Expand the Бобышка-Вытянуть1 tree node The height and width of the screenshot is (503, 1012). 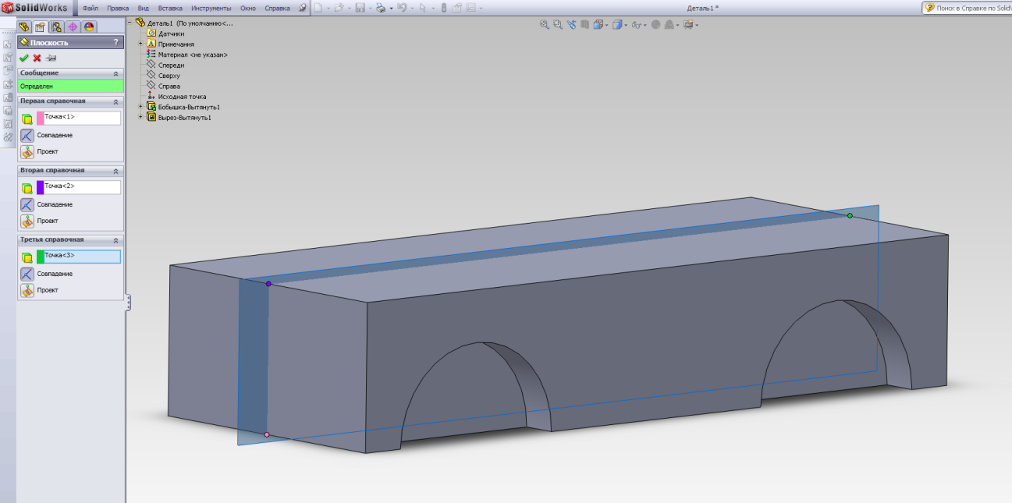coord(141,107)
